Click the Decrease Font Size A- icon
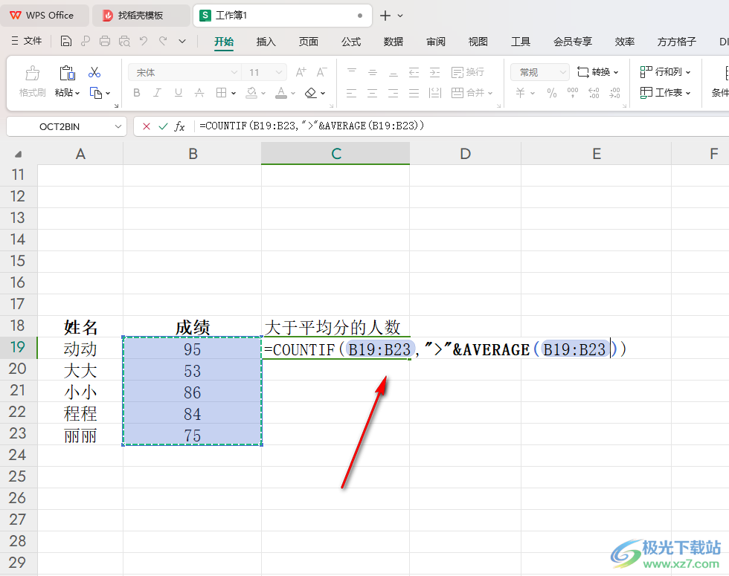This screenshot has height=576, width=729. click(x=321, y=72)
